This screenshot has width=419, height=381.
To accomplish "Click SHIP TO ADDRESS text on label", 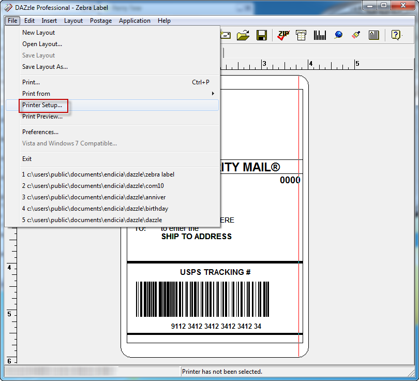I will [x=197, y=237].
